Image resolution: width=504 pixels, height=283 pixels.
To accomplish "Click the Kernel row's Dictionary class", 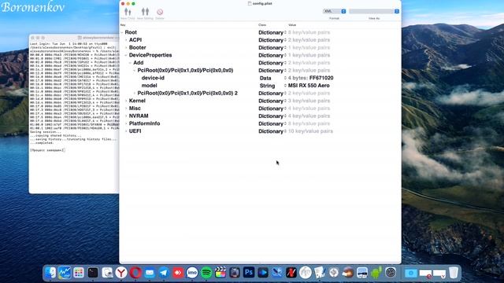I will 271,101.
